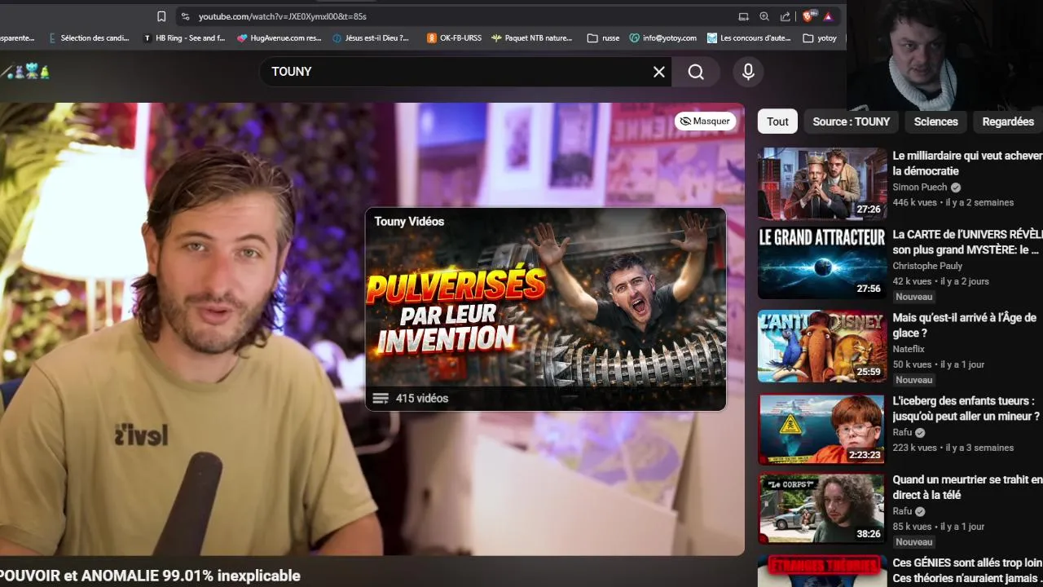Open Rafu channel under meurtrier video
This screenshot has width=1043, height=587.
[902, 511]
